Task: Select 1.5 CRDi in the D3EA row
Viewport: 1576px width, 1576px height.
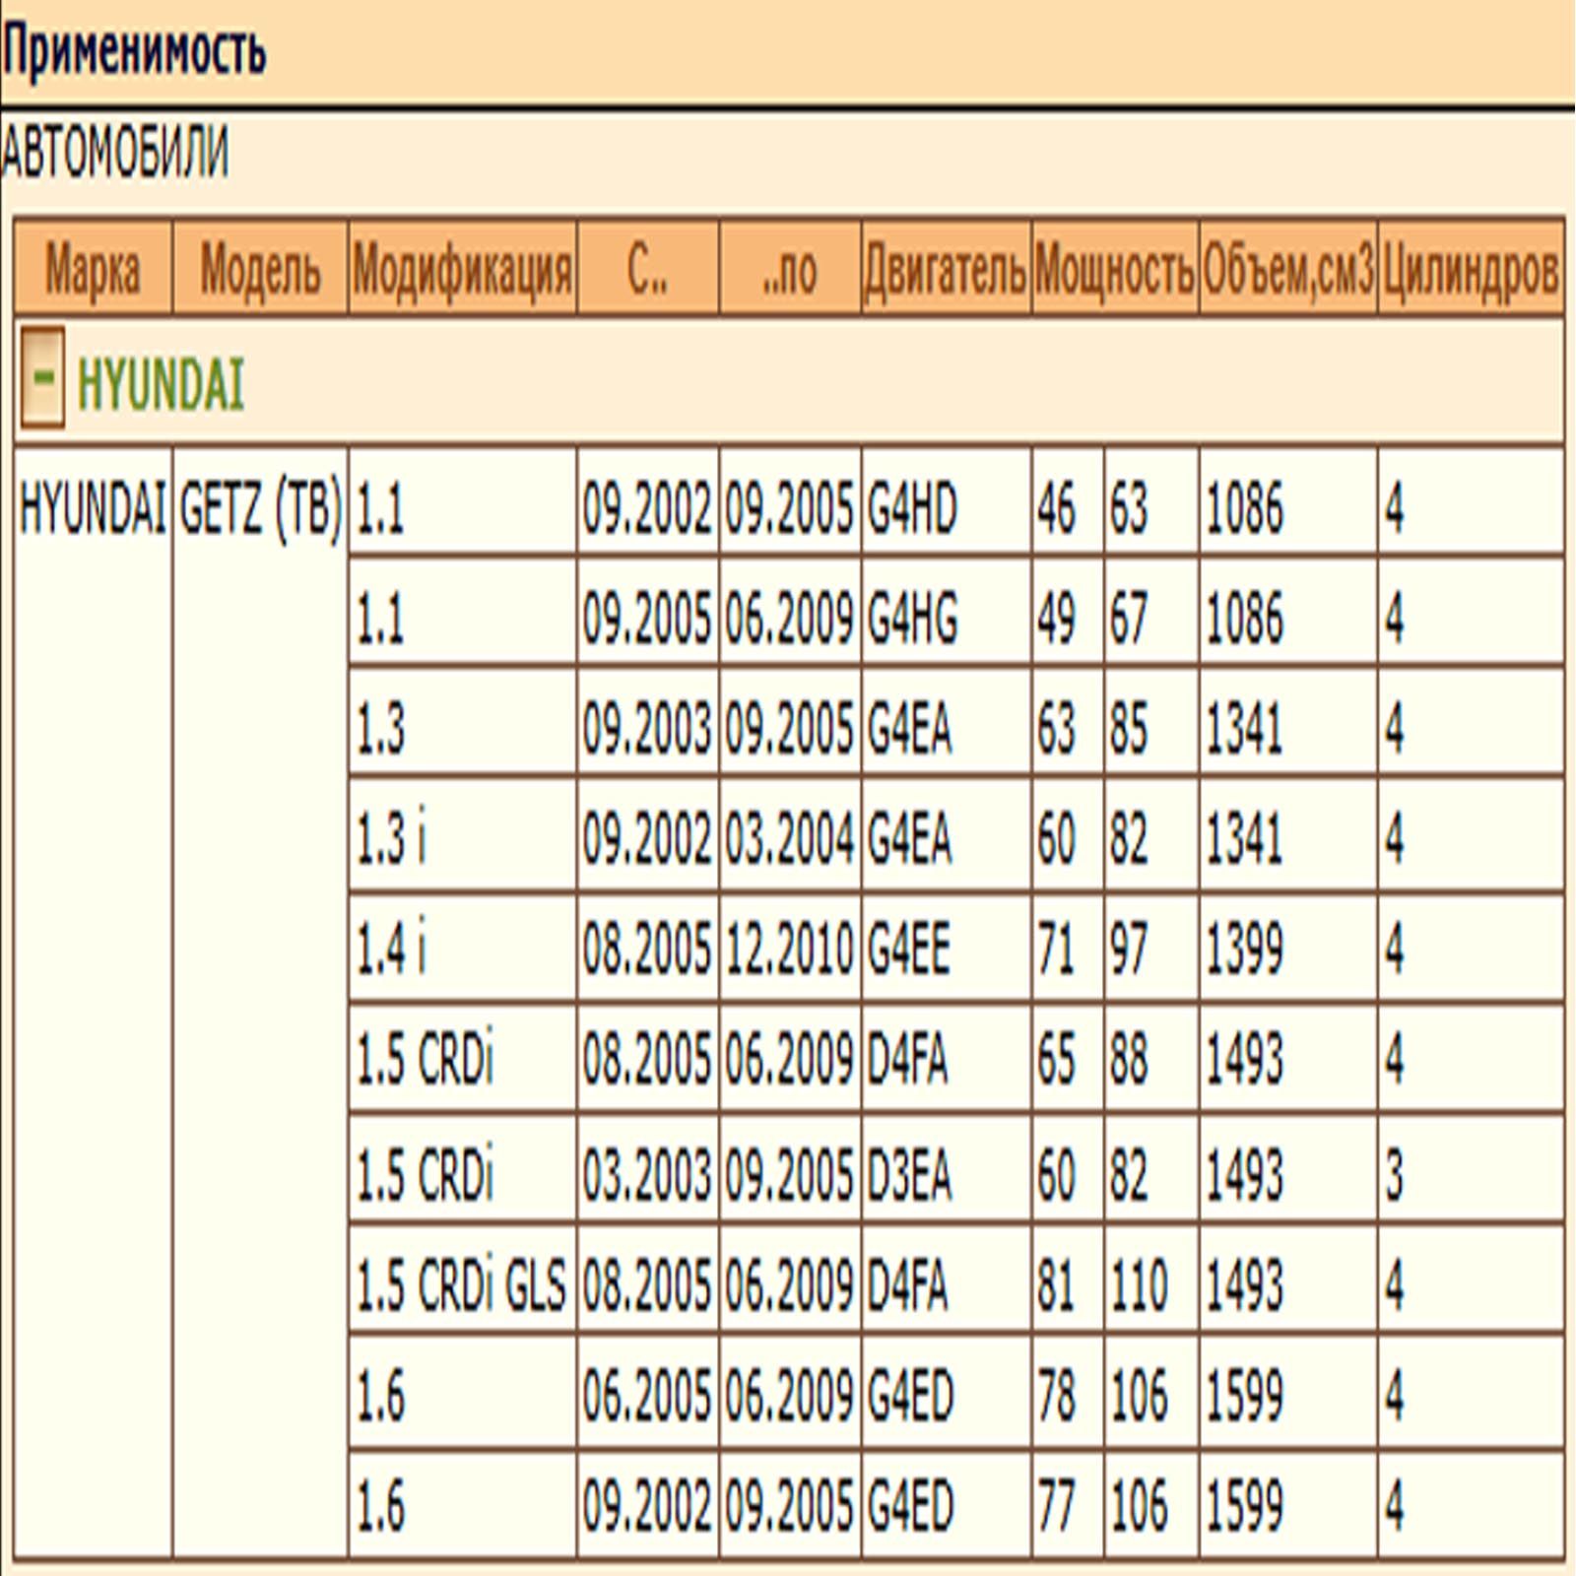Action: [x=462, y=1170]
